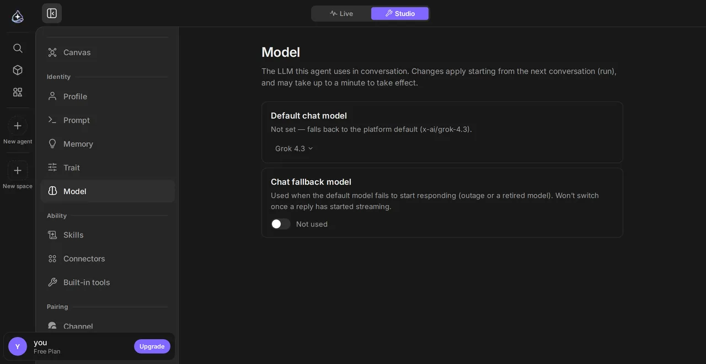
Task: Click the Default chat model heading
Action: pyautogui.click(x=309, y=116)
